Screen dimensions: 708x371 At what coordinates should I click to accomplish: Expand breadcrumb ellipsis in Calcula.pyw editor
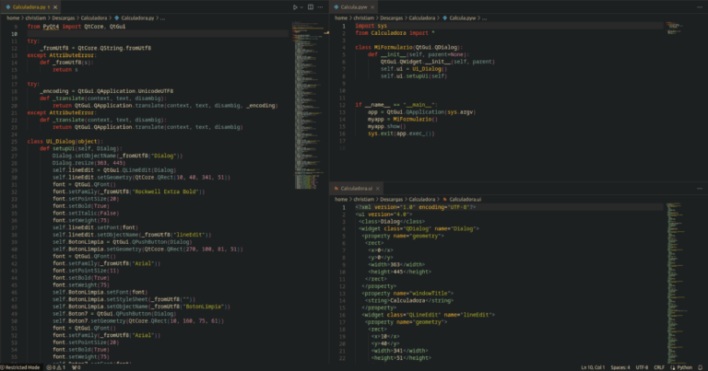[x=485, y=18]
